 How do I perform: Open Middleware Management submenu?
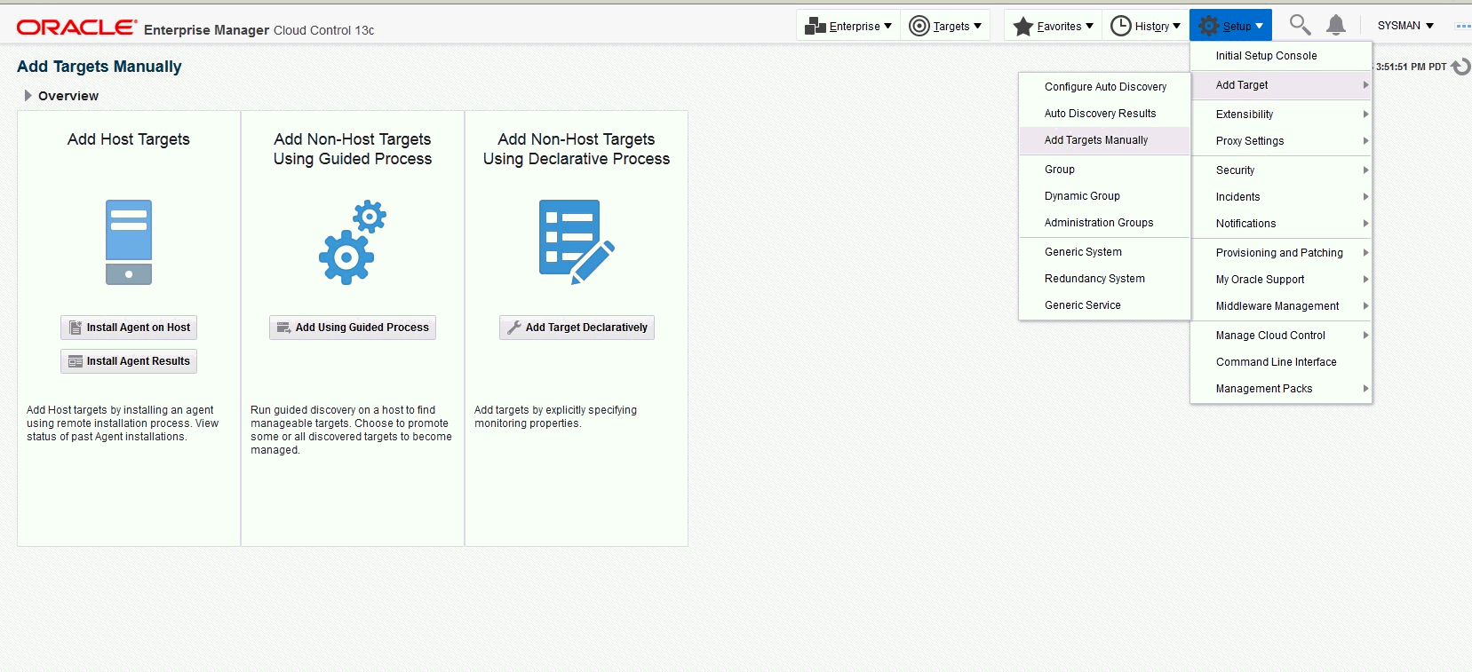pos(1281,306)
